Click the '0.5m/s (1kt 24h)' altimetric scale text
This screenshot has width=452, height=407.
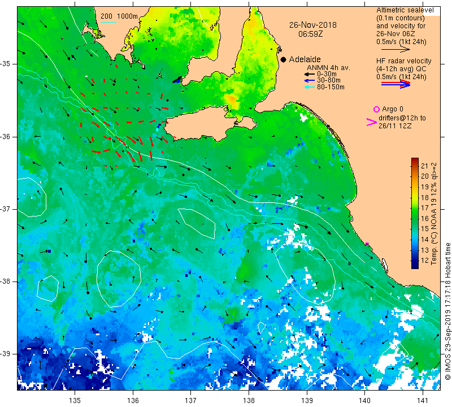[x=401, y=42]
